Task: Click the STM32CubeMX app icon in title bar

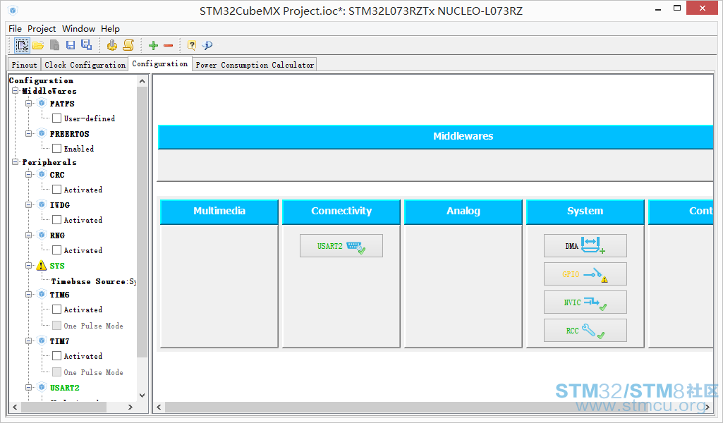Action: coord(13,10)
